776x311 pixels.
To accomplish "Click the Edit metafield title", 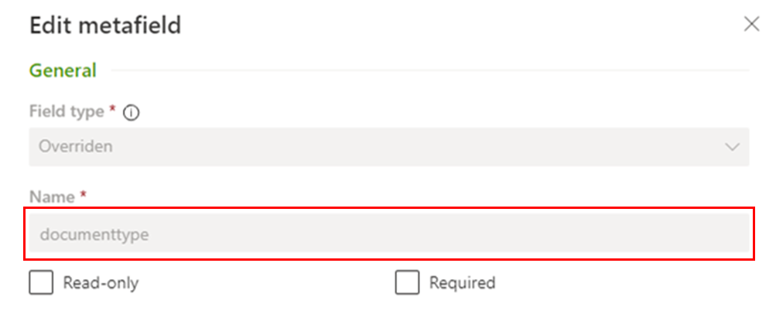I will click(x=105, y=26).
